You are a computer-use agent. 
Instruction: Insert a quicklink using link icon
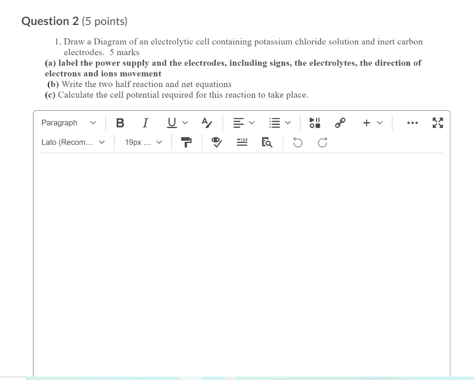point(340,123)
